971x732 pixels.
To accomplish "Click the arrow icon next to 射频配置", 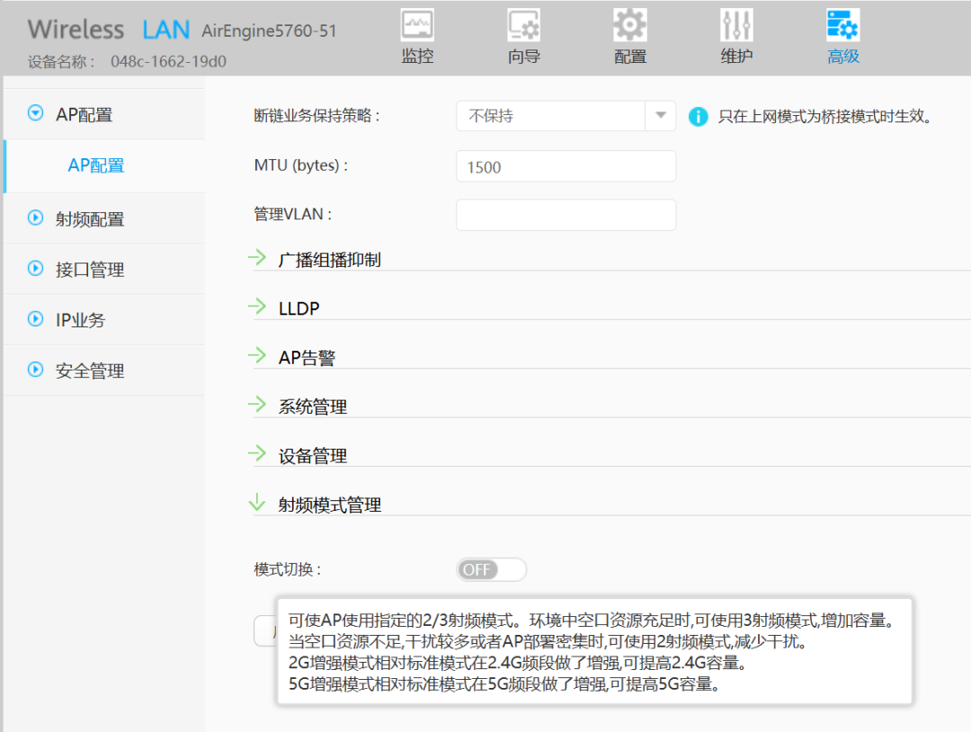I will pyautogui.click(x=36, y=218).
